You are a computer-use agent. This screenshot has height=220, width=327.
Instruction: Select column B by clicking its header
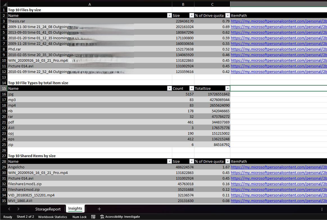[x=183, y=4]
